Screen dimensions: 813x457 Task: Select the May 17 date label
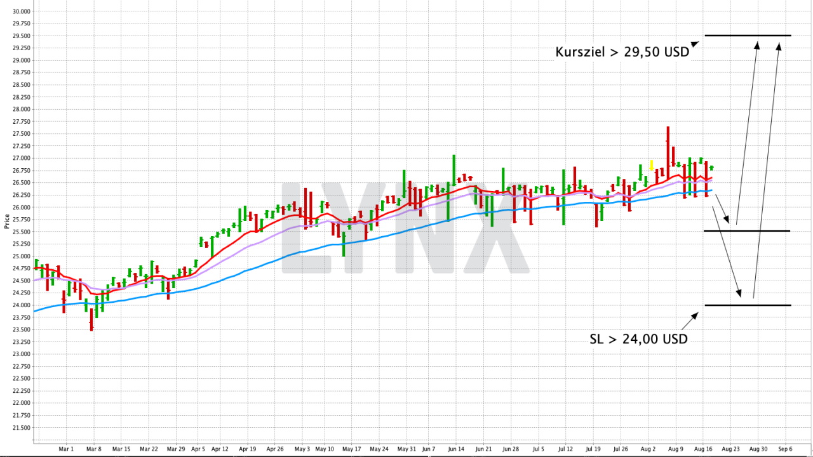pos(352,449)
